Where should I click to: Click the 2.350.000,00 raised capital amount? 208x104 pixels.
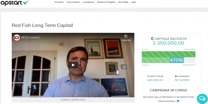168,43
